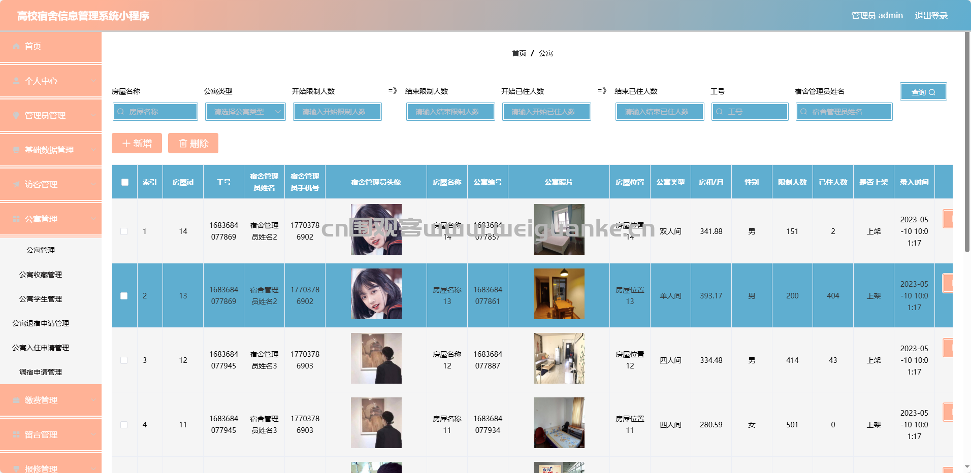Collapse the 公寓管理 menu chevron
Viewport: 971px width, 473px height.
(x=93, y=219)
